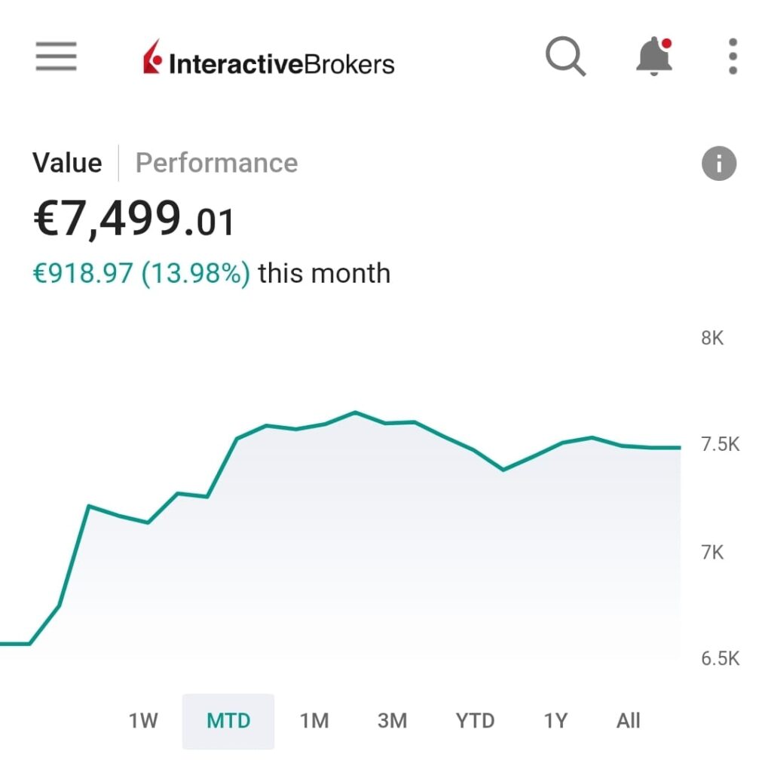The height and width of the screenshot is (772, 768).
Task: Tap the €918.97 (13.98%) monthly gain
Action: click(x=141, y=273)
